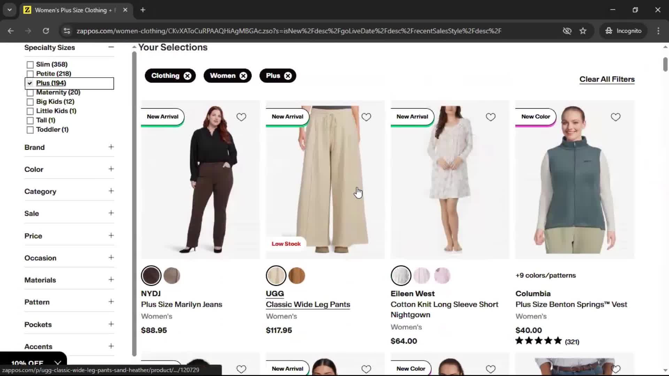This screenshot has width=669, height=376.
Task: Select taupe swatch for NYDJ jeans
Action: [x=172, y=276]
